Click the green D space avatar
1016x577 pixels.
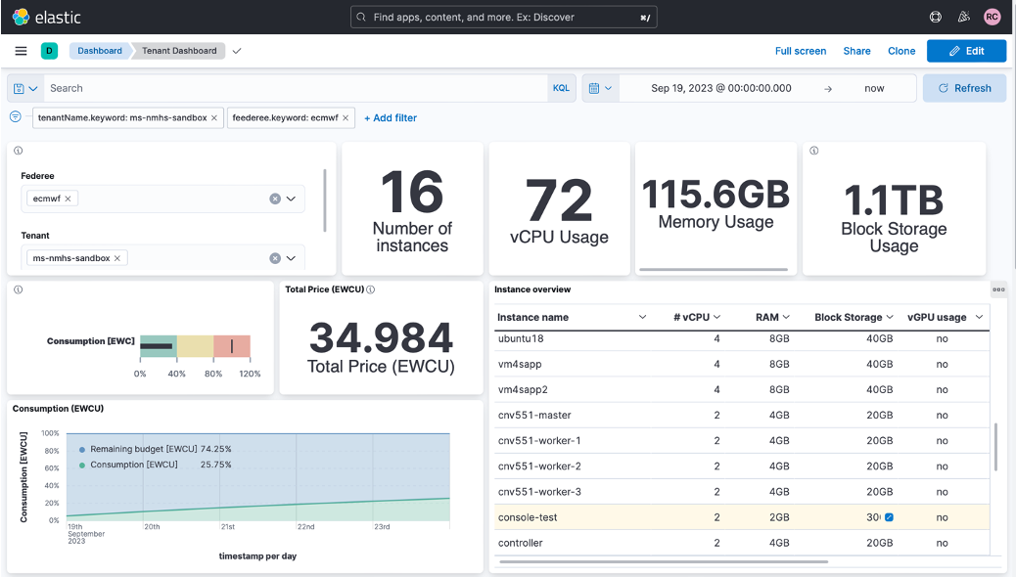(49, 51)
